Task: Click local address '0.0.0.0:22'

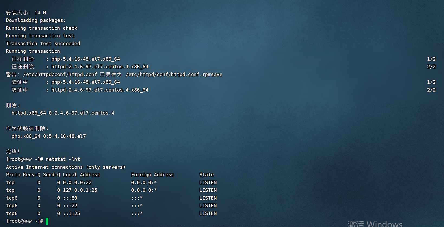Action: click(x=77, y=183)
